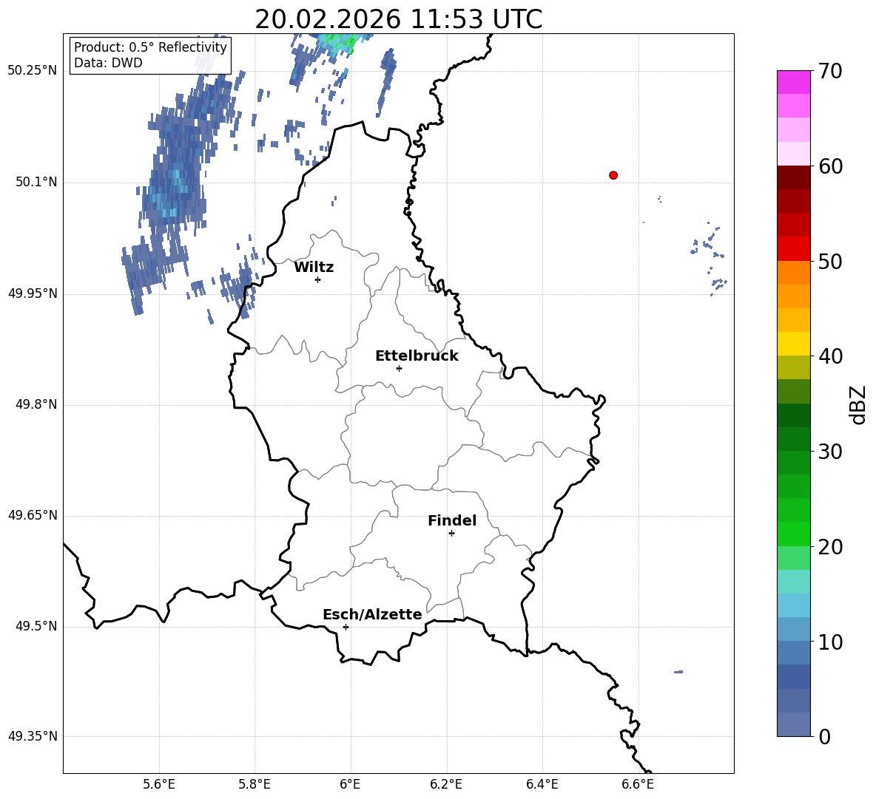The width and height of the screenshot is (876, 799).
Task: Click the 50 value on the colorbar
Action: (830, 261)
